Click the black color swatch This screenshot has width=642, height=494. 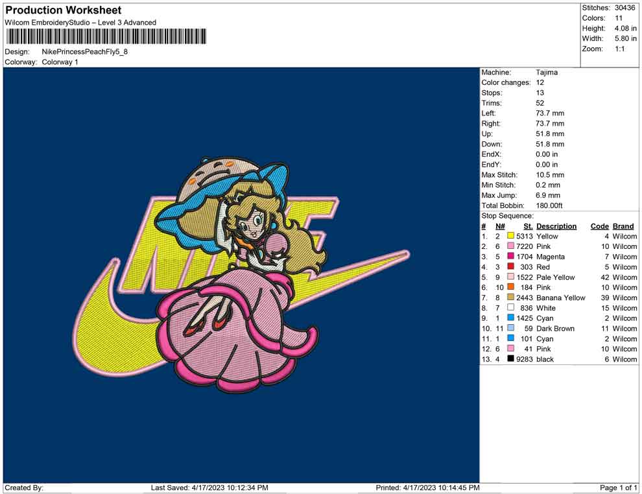[x=510, y=359]
